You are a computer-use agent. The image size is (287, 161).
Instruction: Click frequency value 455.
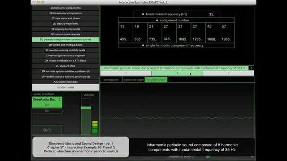pyautogui.click(x=124, y=39)
